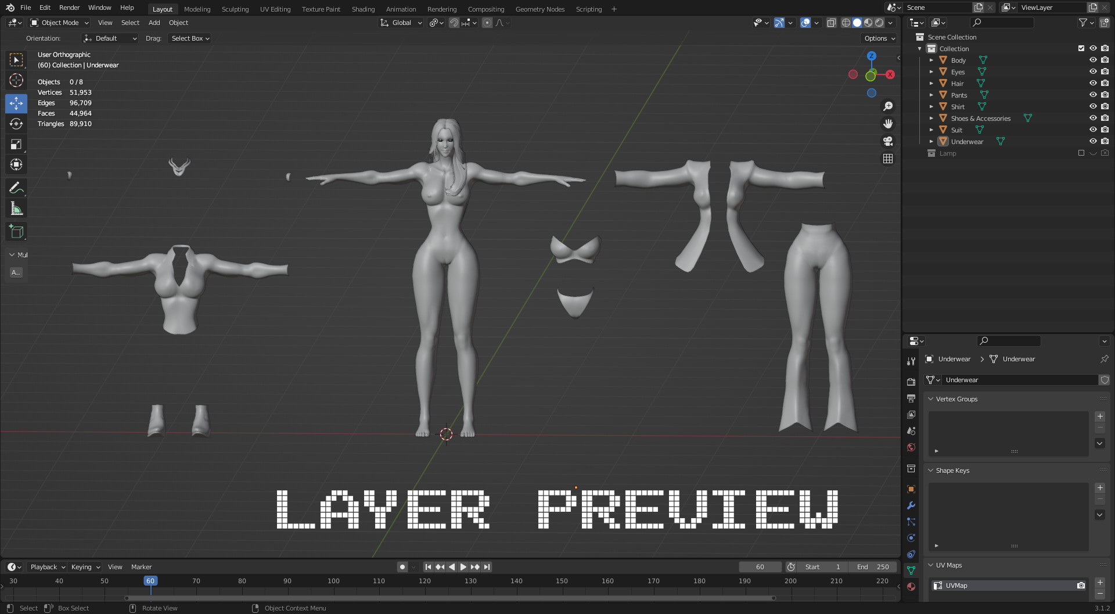The height and width of the screenshot is (614, 1115).
Task: Open the Physics properties tab
Action: [x=911, y=538]
